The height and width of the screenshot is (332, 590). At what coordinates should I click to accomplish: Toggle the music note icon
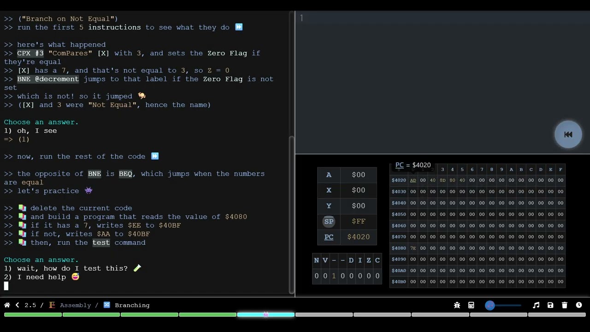coord(536,305)
